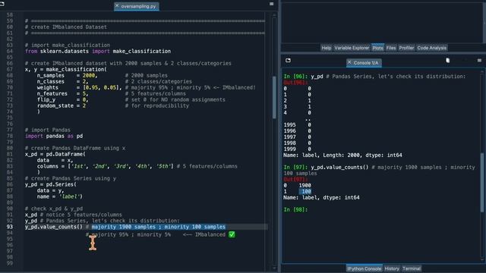
Task: Click line number 78 in the gutter
Action: click(10, 136)
